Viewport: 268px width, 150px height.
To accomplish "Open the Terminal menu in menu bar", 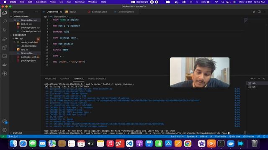I will point(80,2).
